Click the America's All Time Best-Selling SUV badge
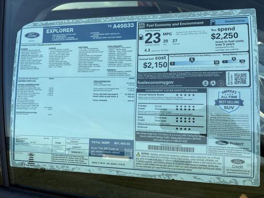The height and width of the screenshot is (198, 264). 229,101
